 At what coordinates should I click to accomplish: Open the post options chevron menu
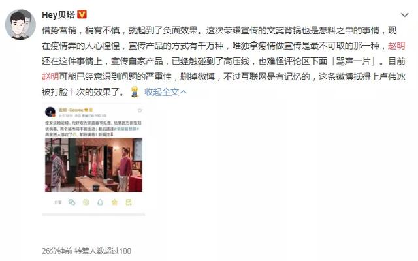click(x=405, y=15)
